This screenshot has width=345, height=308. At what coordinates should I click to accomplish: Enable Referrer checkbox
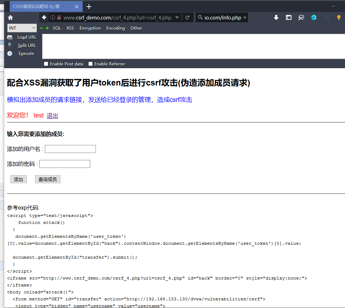click(x=90, y=64)
